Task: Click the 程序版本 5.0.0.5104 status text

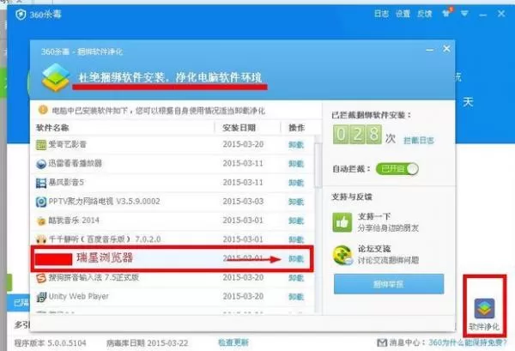Action: 50,343
